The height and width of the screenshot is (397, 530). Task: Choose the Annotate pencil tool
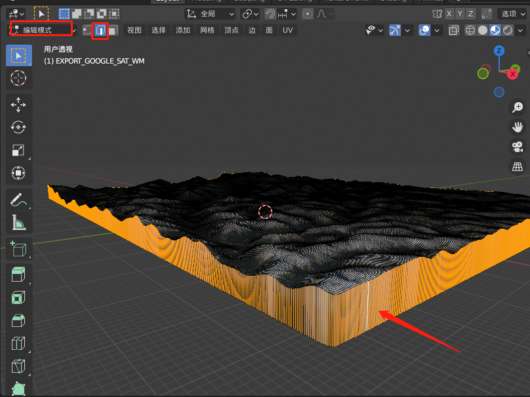tap(18, 200)
